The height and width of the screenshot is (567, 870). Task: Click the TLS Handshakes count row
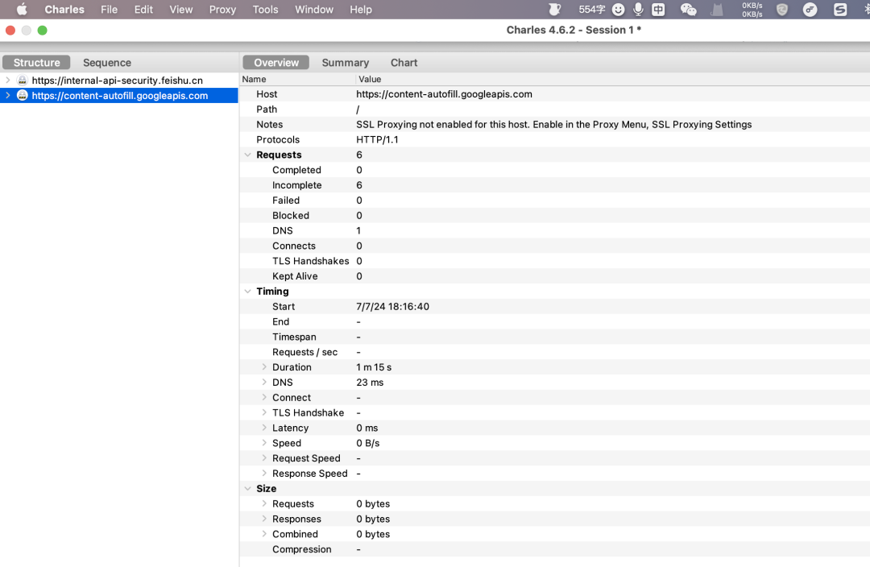555,261
